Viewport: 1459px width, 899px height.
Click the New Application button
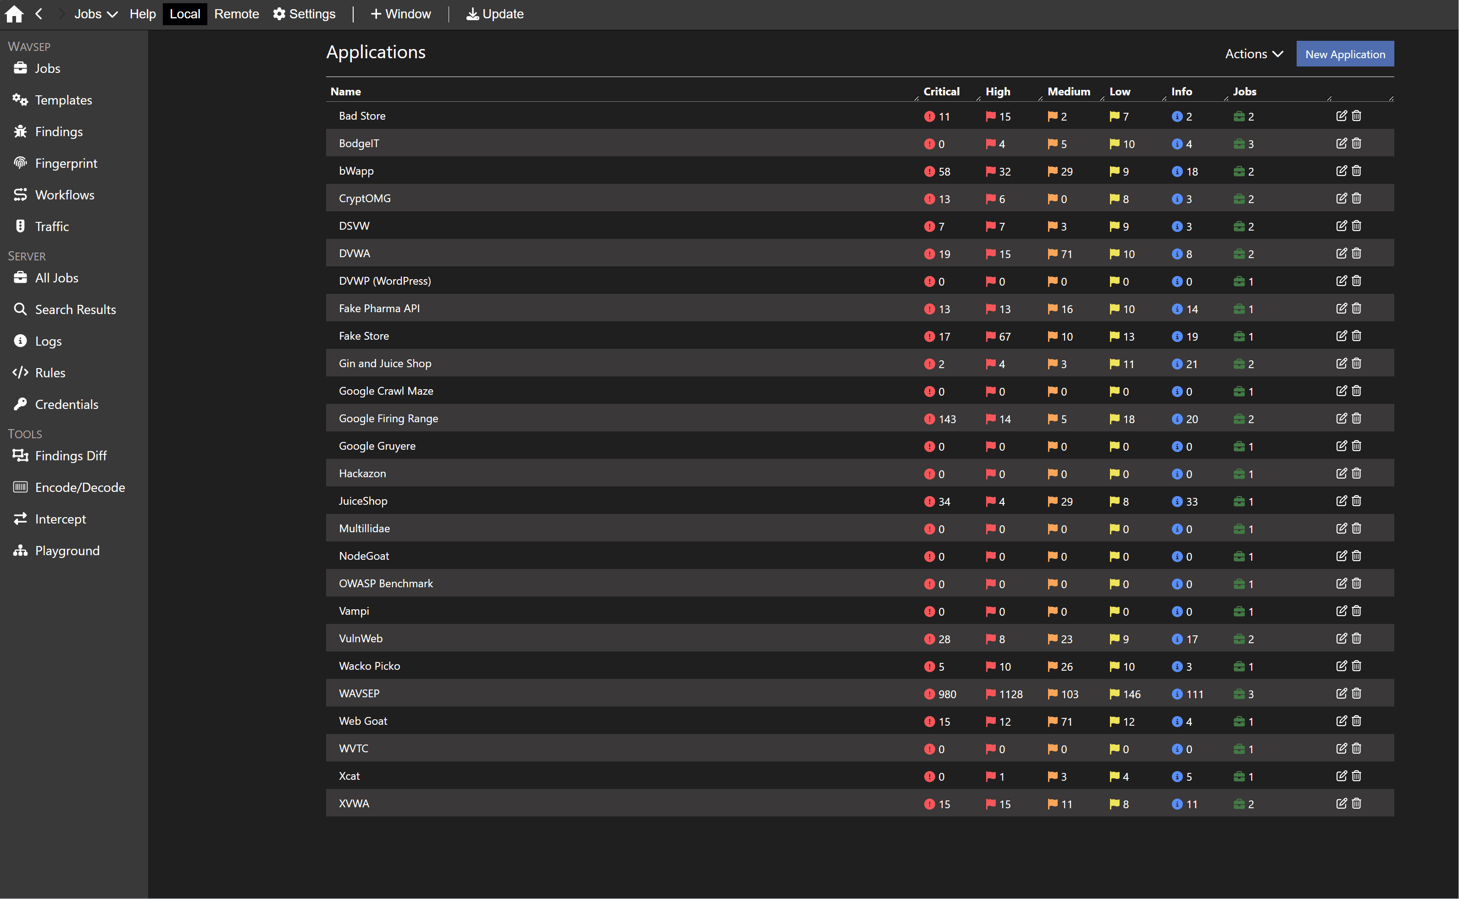[x=1345, y=54]
